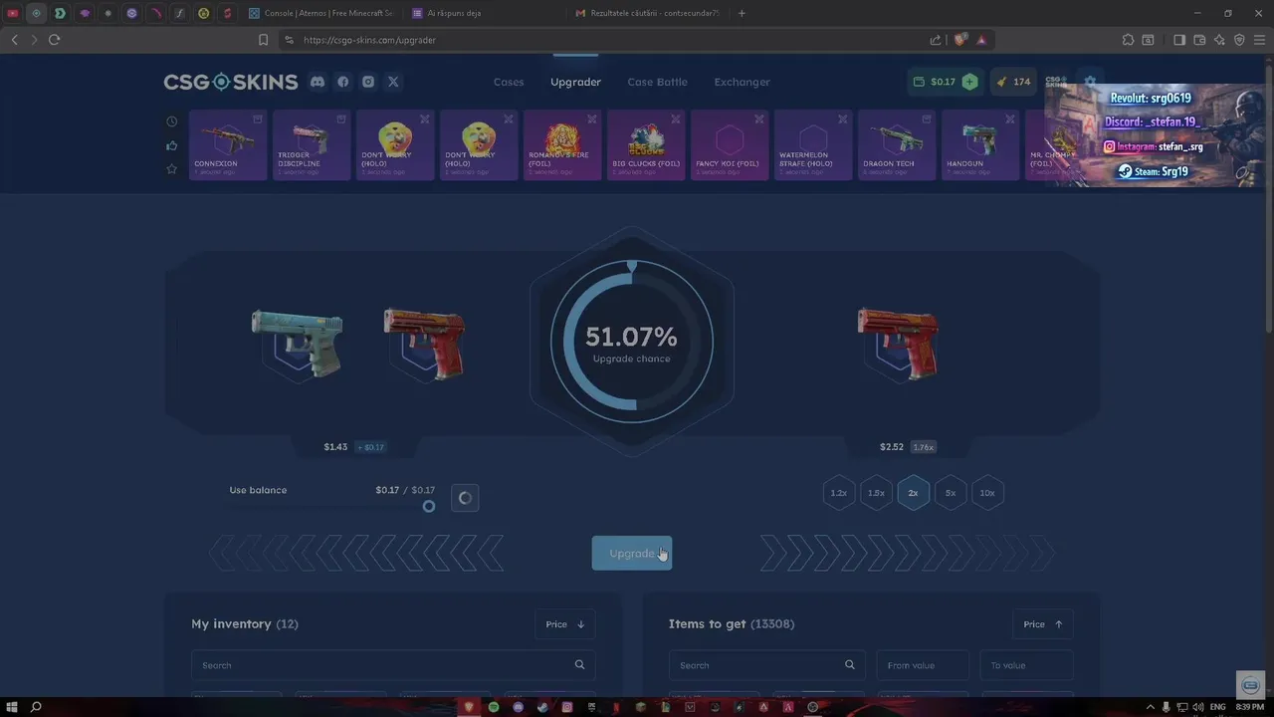Open a new browser tab
Screen dimensions: 1274x717
click(742, 13)
